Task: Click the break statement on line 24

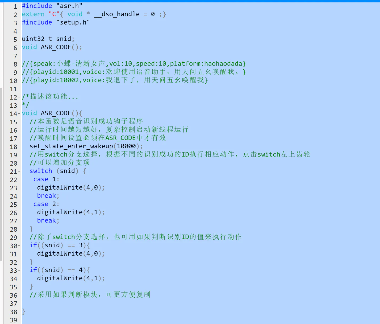Action: [48, 196]
